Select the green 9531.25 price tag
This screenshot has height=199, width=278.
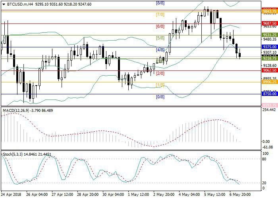tap(269, 35)
